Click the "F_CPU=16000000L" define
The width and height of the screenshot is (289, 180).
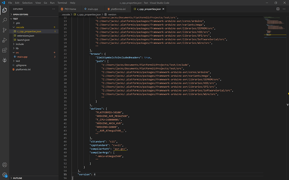click(108, 120)
